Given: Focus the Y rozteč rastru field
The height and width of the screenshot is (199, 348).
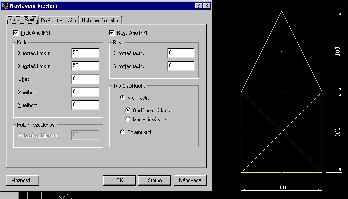Looking at the screenshot, I should point(181,66).
